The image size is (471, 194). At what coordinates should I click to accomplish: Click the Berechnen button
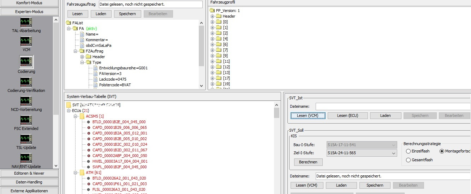tap(308, 162)
